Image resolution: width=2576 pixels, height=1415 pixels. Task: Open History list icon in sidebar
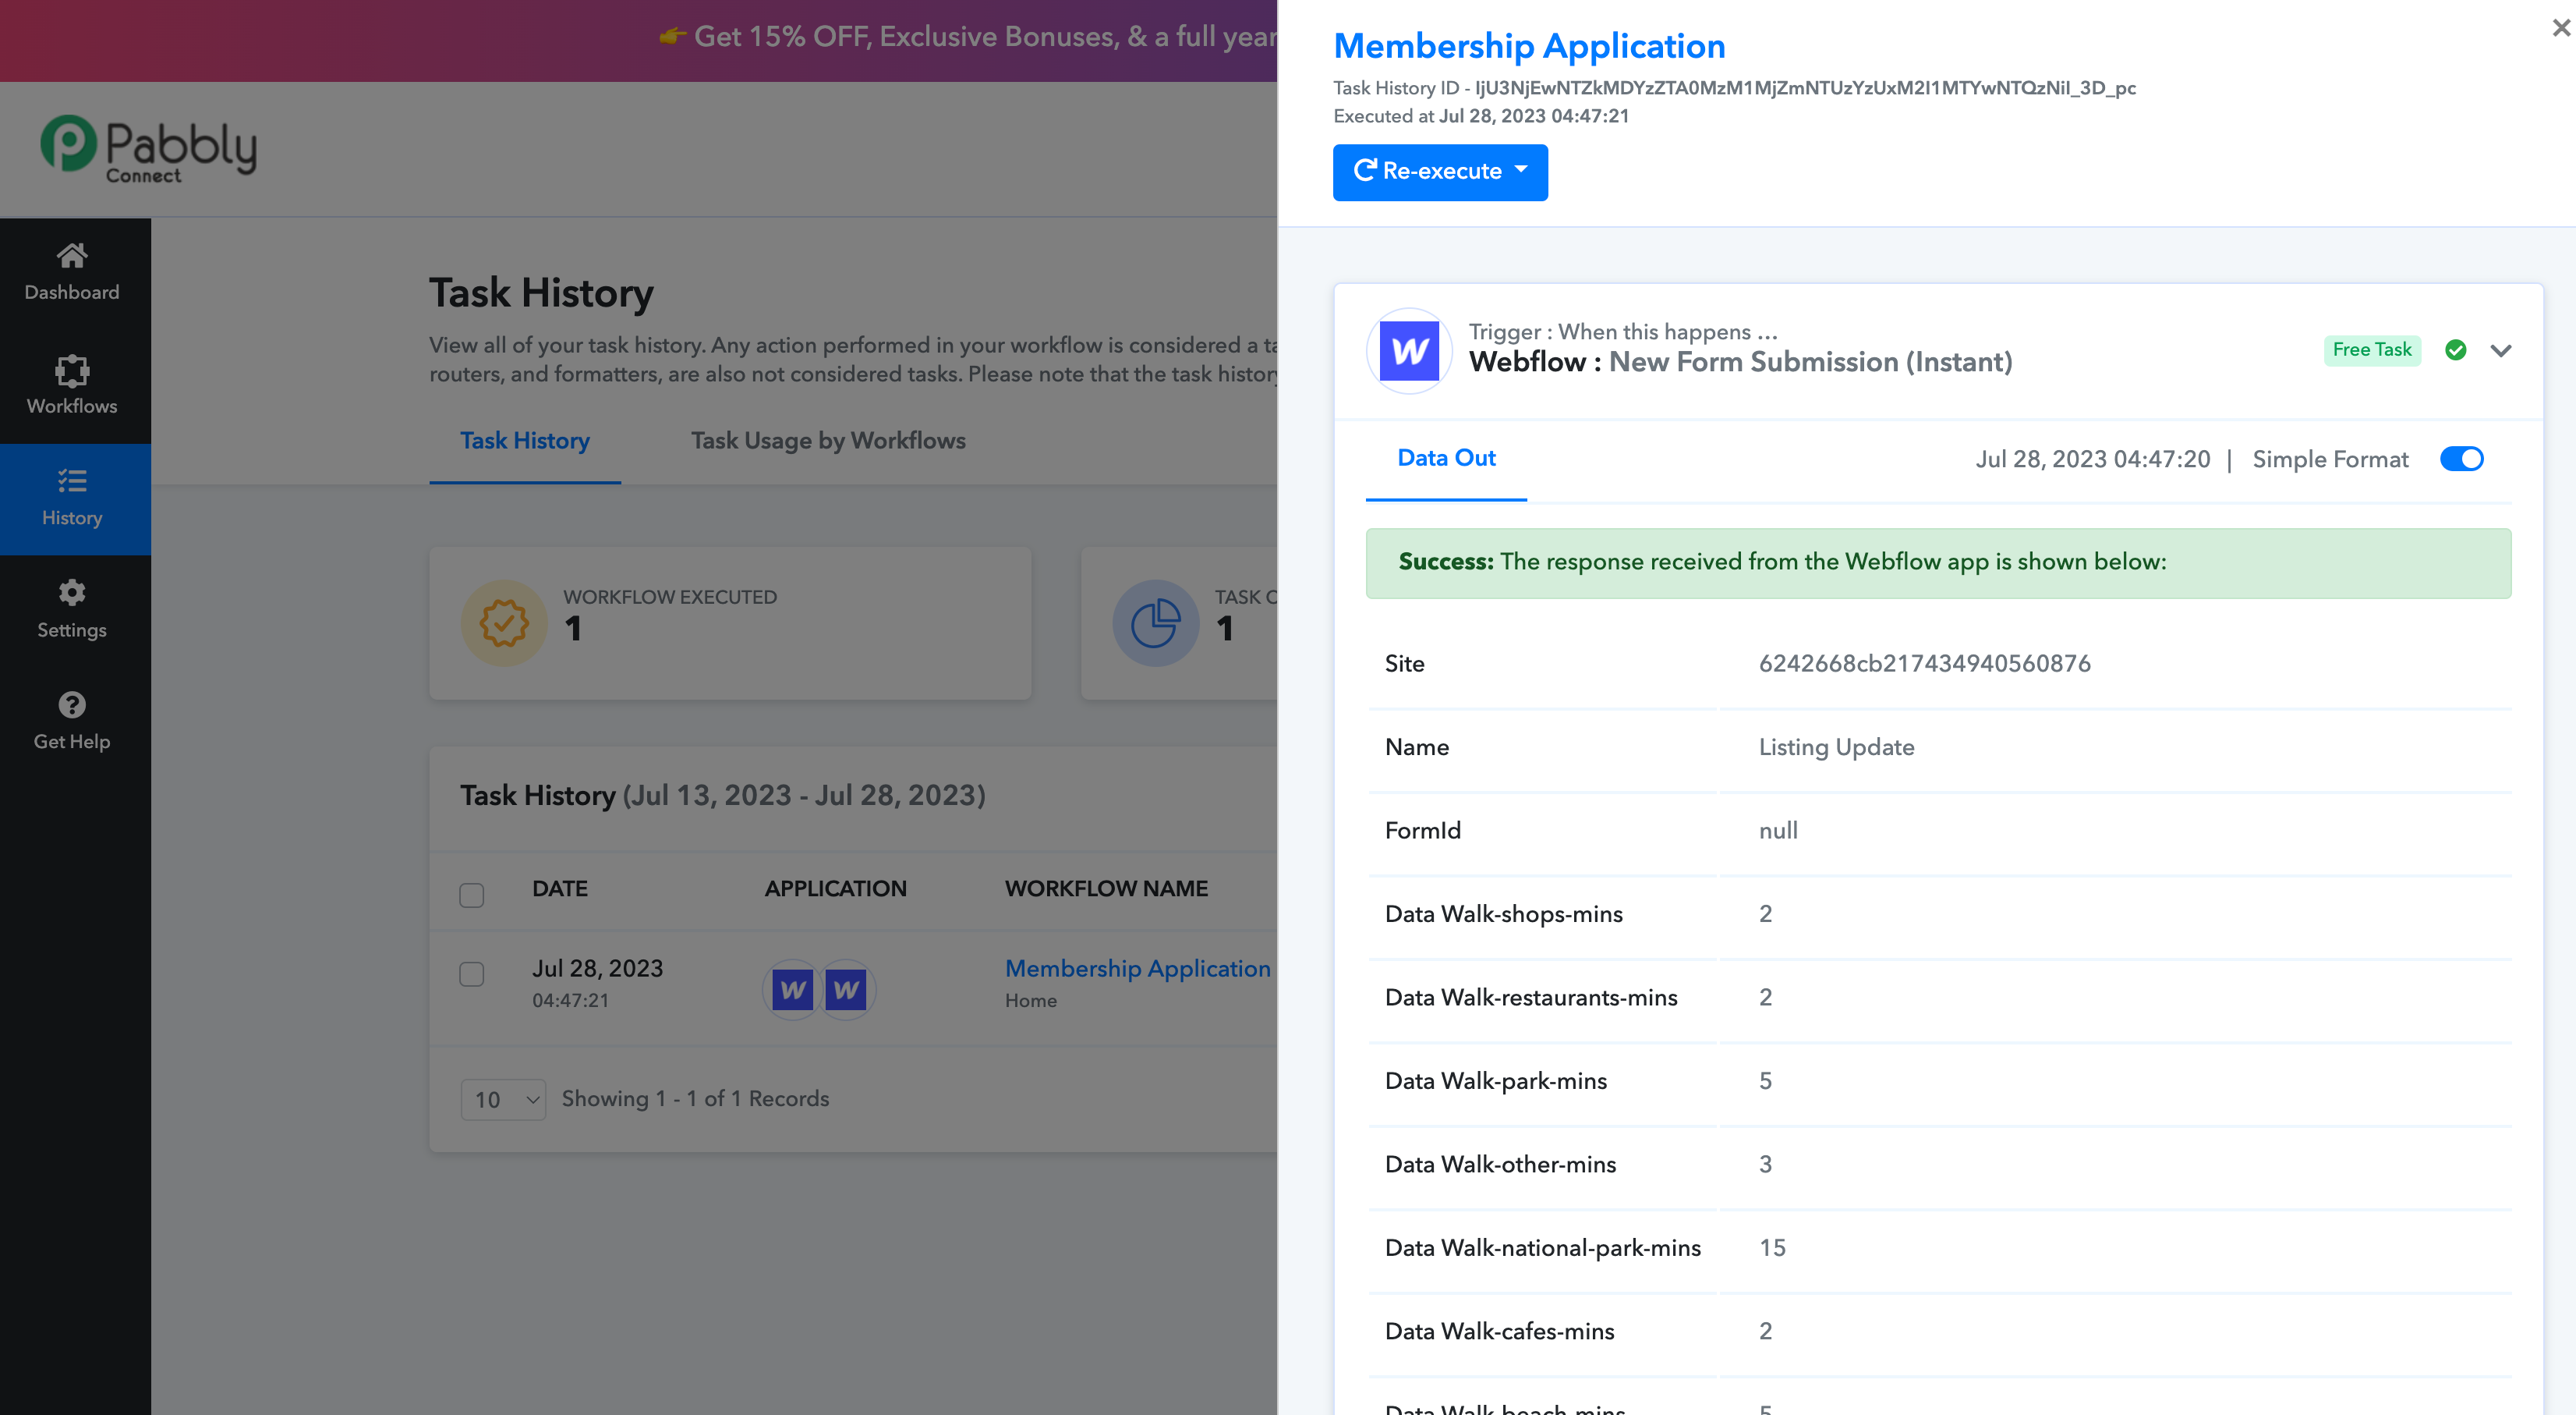pos(71,481)
